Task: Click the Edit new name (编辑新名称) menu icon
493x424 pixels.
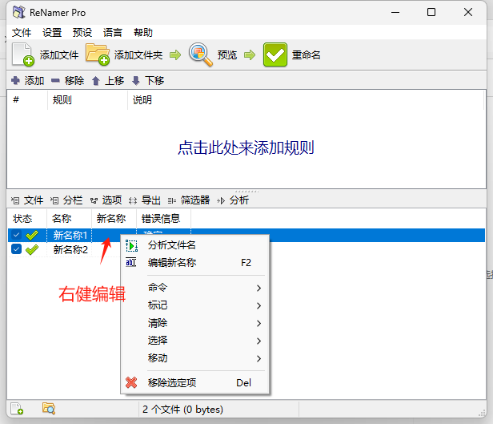Action: [130, 262]
